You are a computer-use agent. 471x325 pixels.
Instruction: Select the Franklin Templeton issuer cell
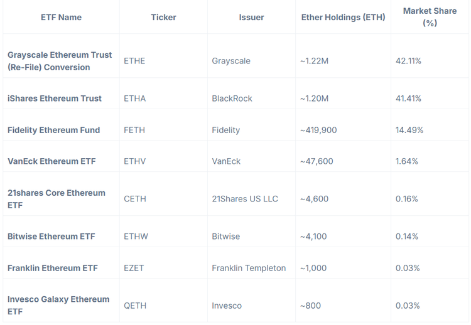(249, 268)
